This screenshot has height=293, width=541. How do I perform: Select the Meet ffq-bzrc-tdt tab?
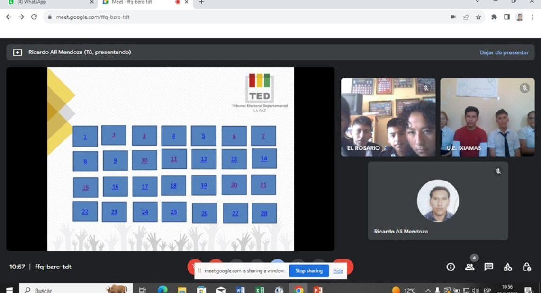click(x=133, y=3)
